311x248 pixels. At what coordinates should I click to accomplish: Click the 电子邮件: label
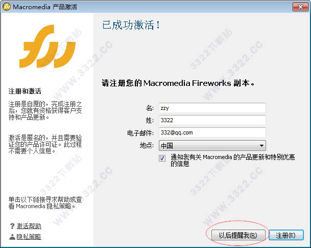(140, 133)
